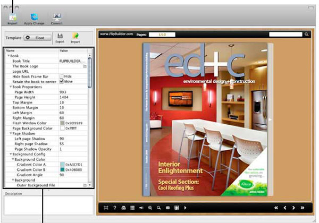Screen dimensions: 319x223
Task: Go to the previous page with the single left arrow
Action: tap(285, 208)
